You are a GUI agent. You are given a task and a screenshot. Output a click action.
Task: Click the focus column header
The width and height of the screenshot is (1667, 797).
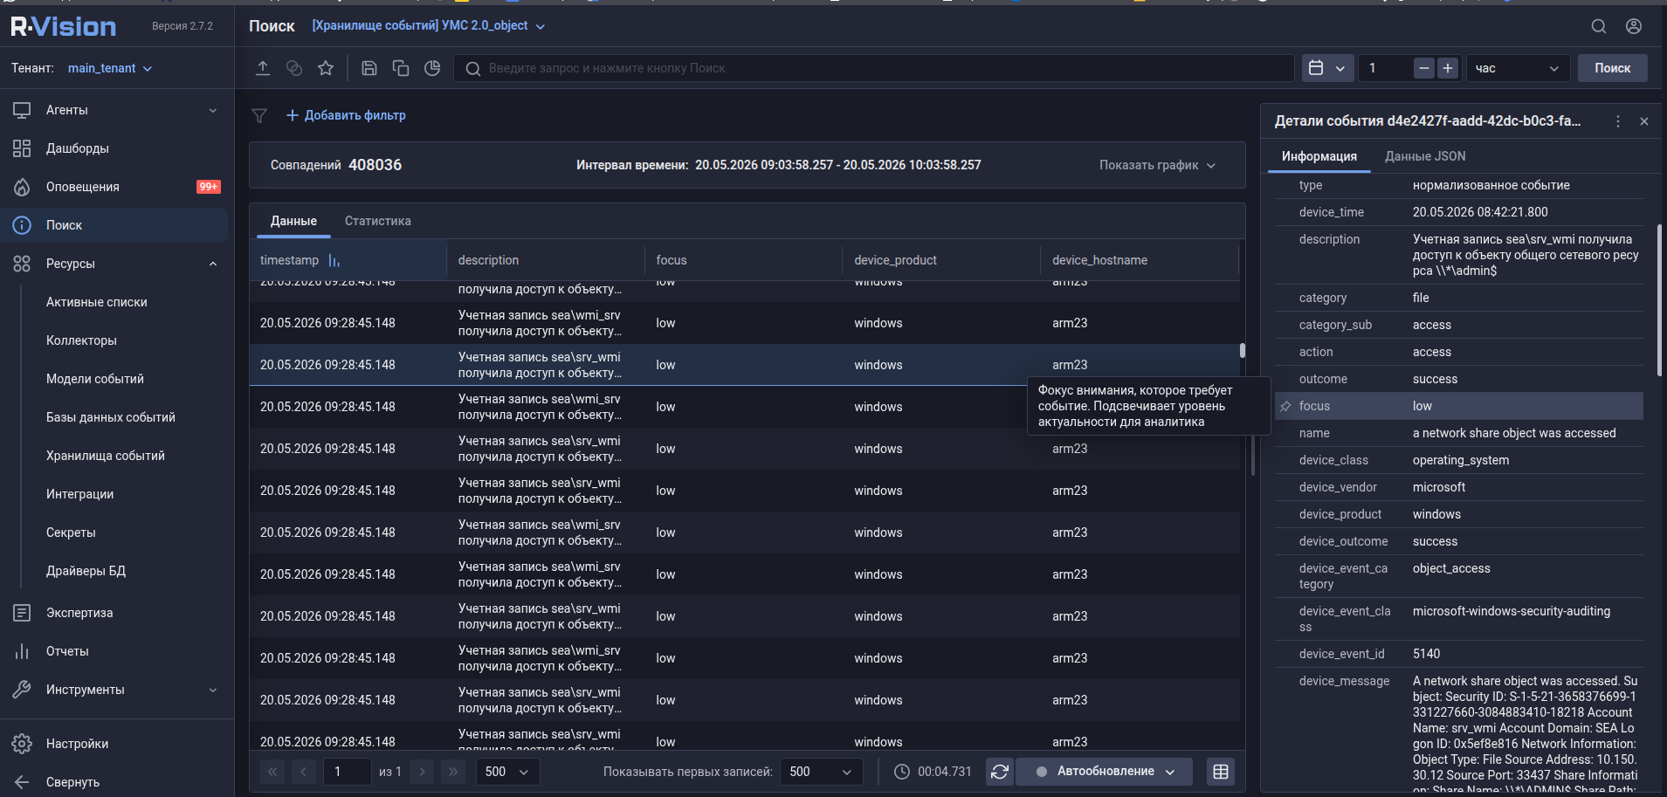coord(672,260)
